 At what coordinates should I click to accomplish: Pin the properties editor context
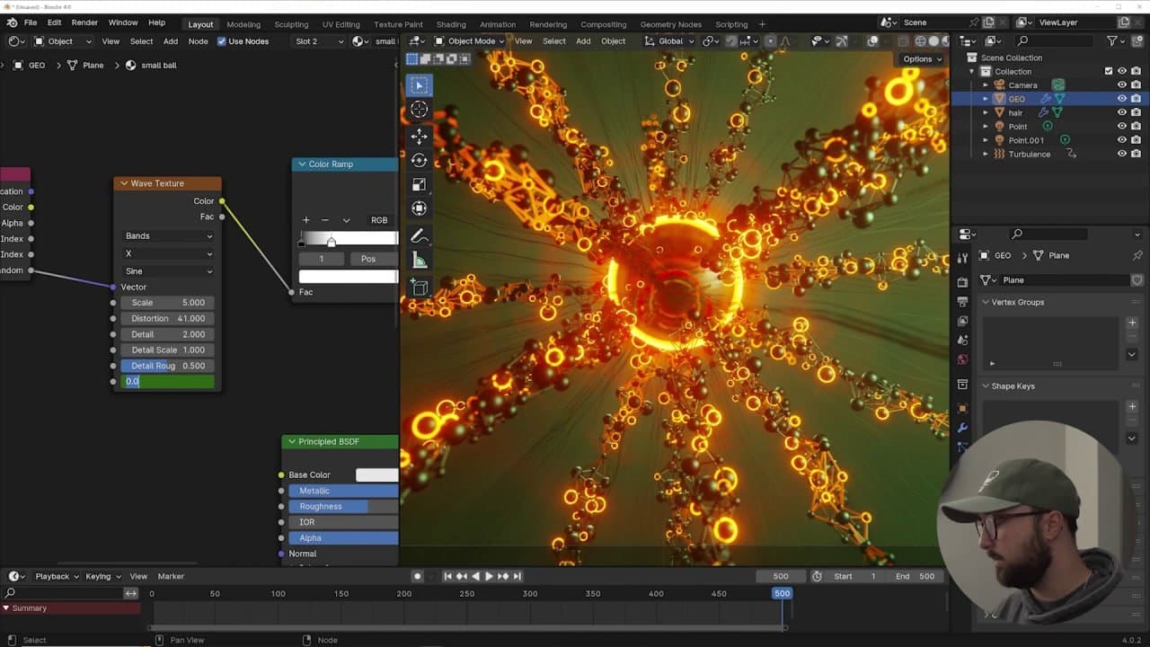1137,255
